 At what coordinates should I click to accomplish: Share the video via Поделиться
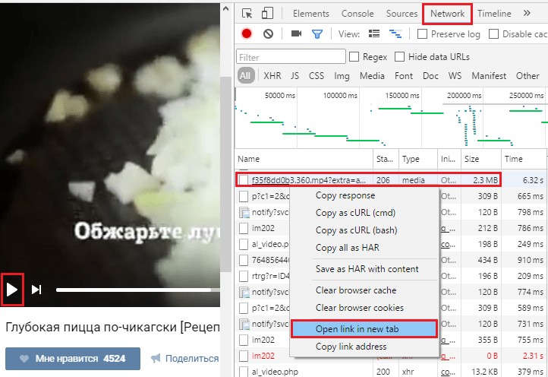185,359
